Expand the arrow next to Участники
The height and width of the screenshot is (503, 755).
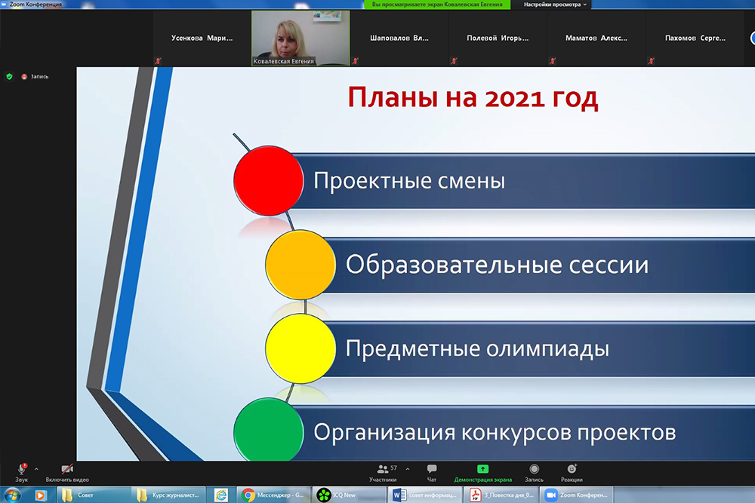tap(408, 469)
